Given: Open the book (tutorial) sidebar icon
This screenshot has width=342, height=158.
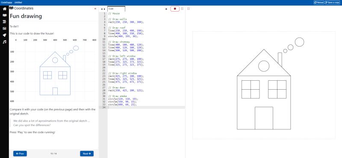Looking at the screenshot, I should point(4,15).
